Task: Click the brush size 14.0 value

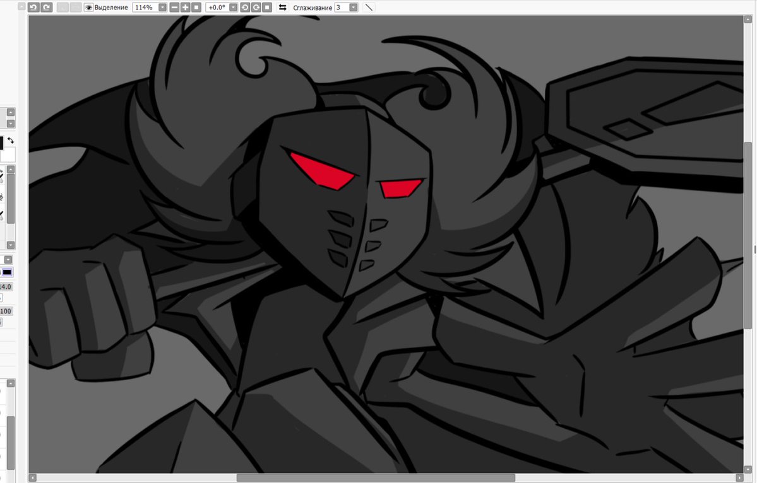Action: (x=6, y=287)
